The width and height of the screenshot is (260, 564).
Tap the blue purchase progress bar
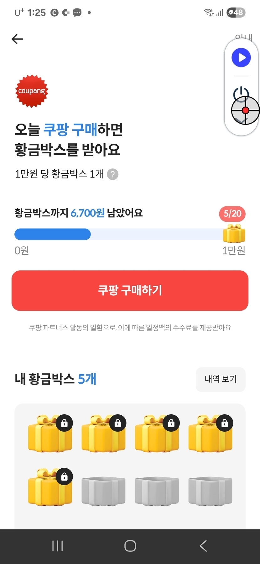click(53, 234)
